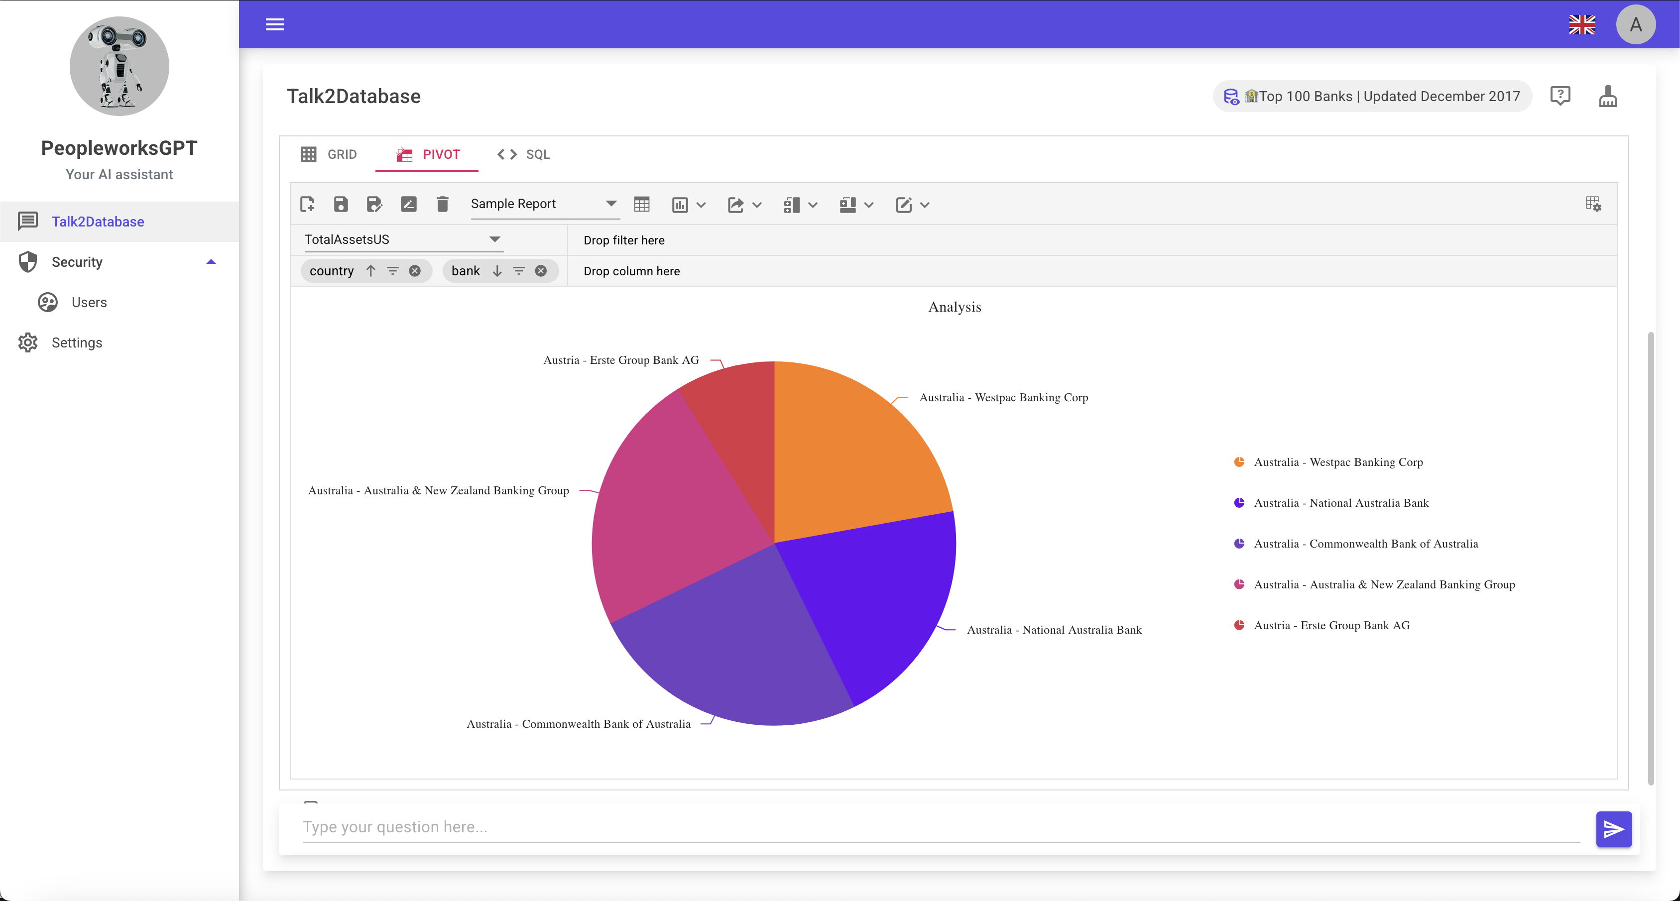Screen dimensions: 1680x901
Task: Click the Security shield icon in sidebar
Action: (x=27, y=262)
